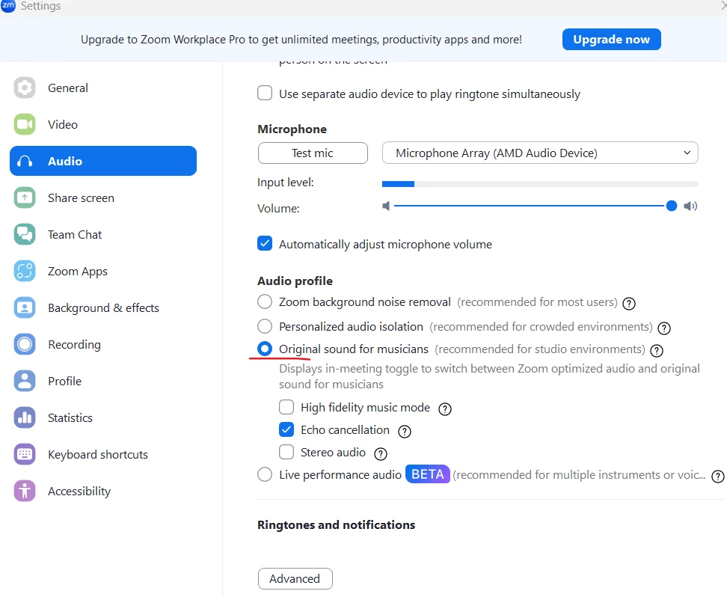
Task: Click help icon for background noise removal
Action: [x=629, y=304]
